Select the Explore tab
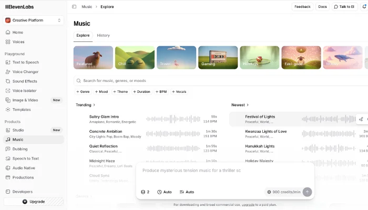This screenshot has width=368, height=210. (x=83, y=35)
